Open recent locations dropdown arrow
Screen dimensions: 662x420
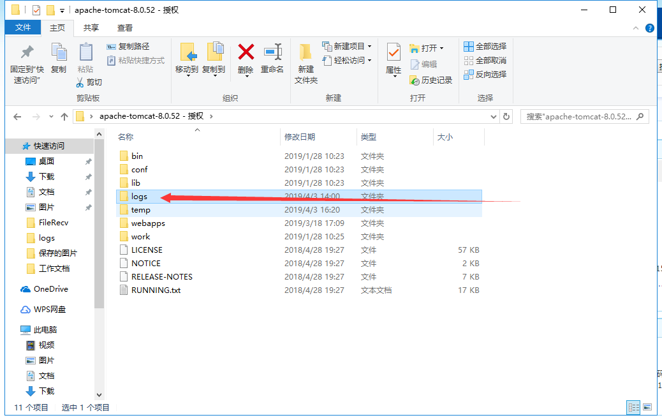click(x=51, y=117)
